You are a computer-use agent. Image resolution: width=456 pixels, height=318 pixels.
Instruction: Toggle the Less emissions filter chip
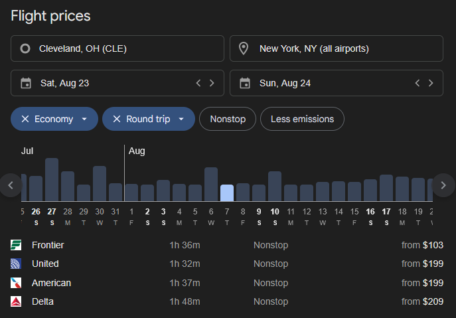pyautogui.click(x=302, y=119)
